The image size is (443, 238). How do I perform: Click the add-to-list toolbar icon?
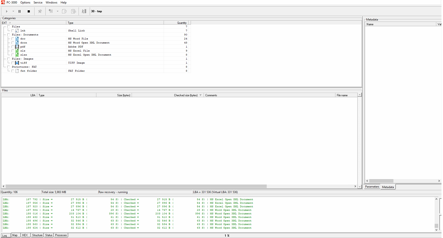51,11
